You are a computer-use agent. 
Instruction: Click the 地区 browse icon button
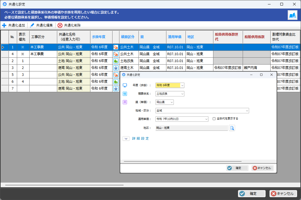click(x=232, y=128)
